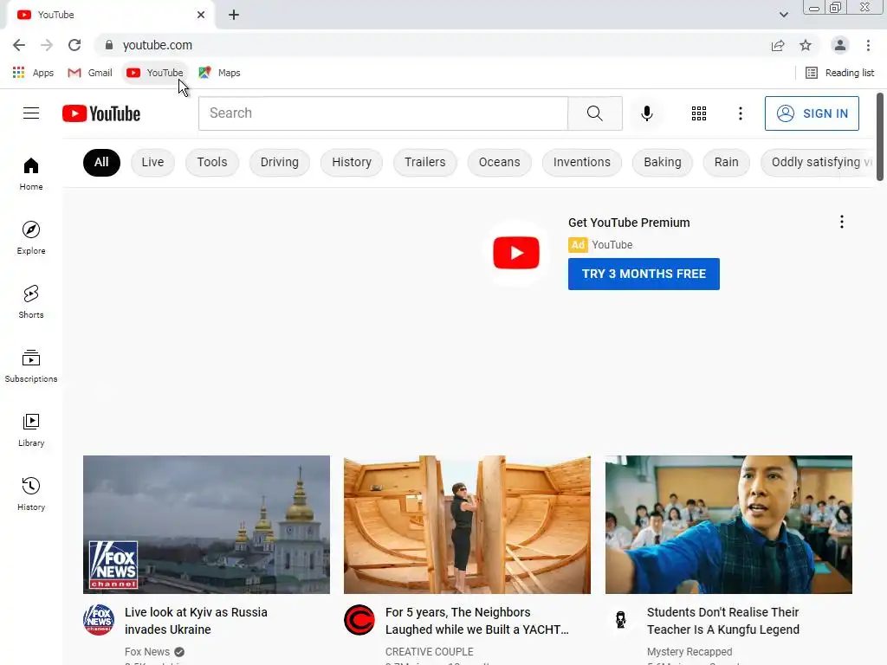Select the Baking filter chip
This screenshot has width=887, height=665.
[x=663, y=162]
